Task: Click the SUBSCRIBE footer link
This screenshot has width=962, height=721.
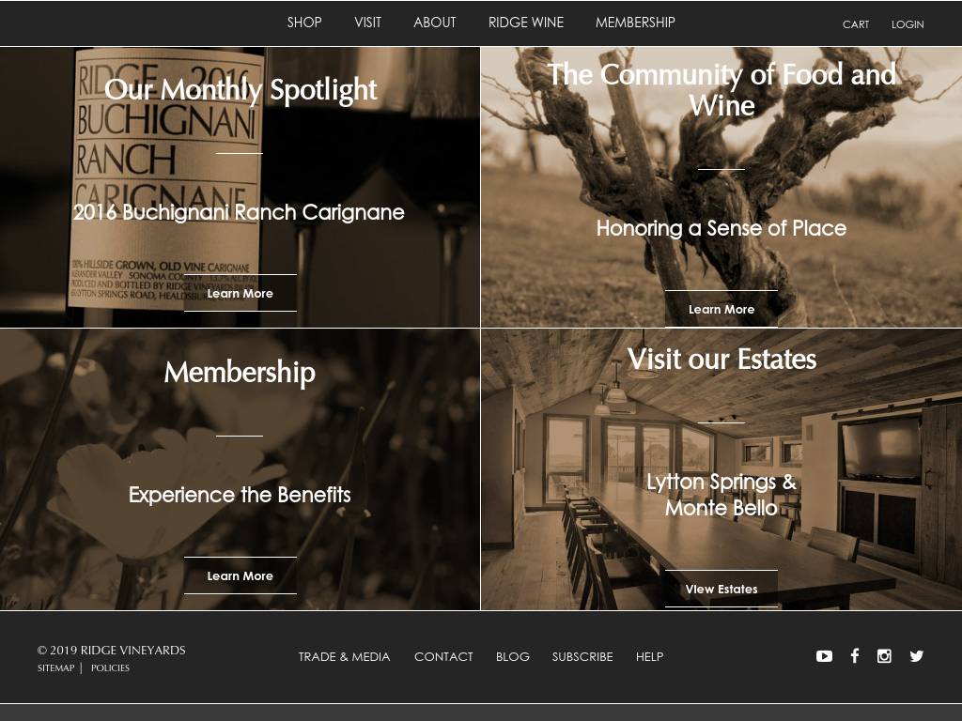Action: (582, 656)
